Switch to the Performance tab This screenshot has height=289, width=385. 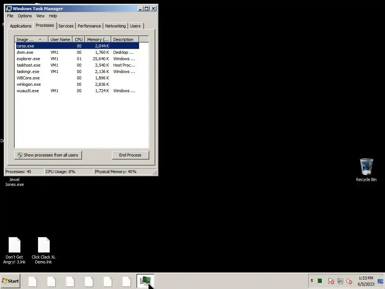(x=89, y=26)
